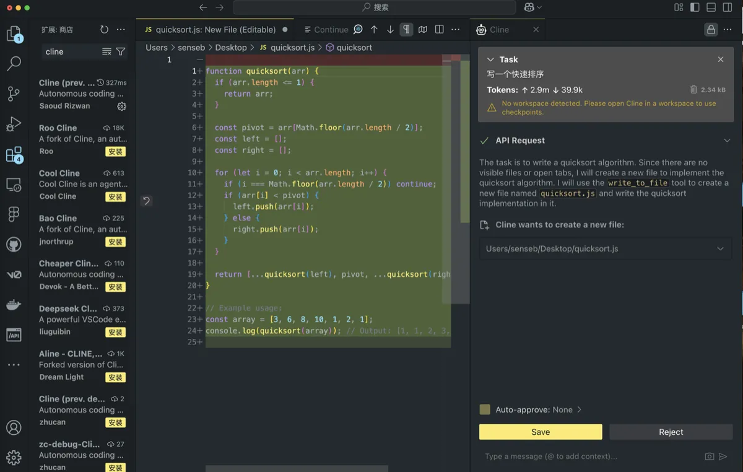Revert the change with the undo arrow

pyautogui.click(x=146, y=200)
